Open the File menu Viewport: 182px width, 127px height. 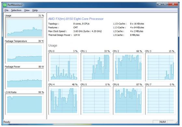pyautogui.click(x=6, y=10)
